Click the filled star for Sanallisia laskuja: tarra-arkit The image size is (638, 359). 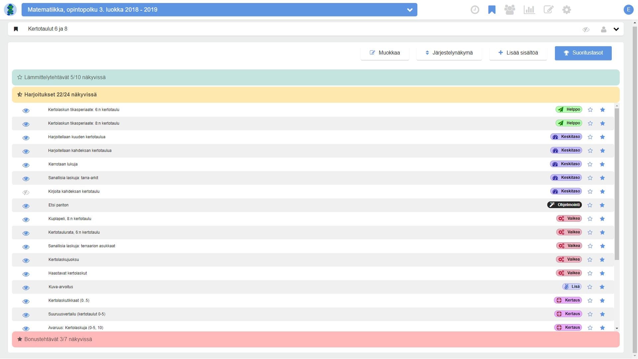[x=602, y=178]
